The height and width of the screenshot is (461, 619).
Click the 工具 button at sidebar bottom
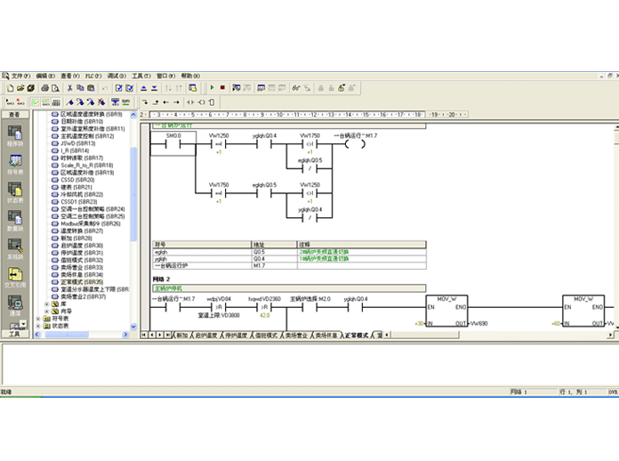[14, 335]
